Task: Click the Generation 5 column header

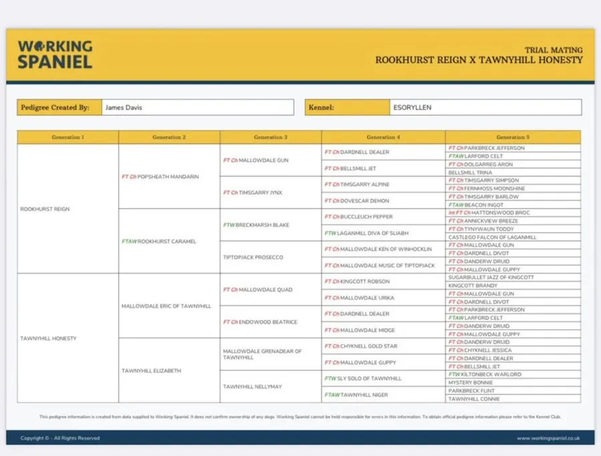Action: point(512,137)
